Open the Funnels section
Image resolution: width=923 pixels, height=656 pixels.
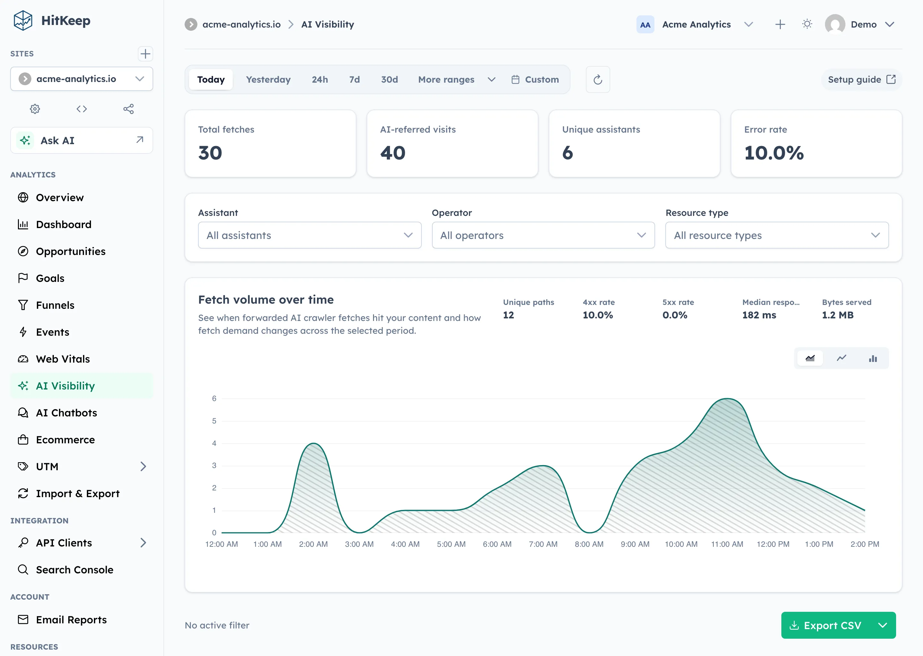click(x=82, y=305)
